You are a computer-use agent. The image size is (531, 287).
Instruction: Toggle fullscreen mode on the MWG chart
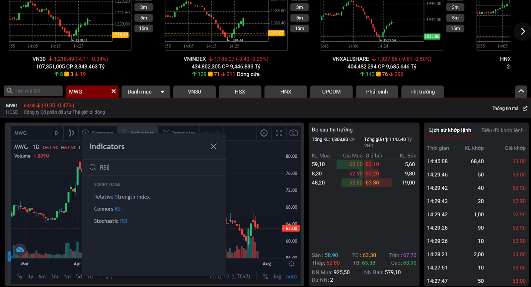[x=279, y=133]
